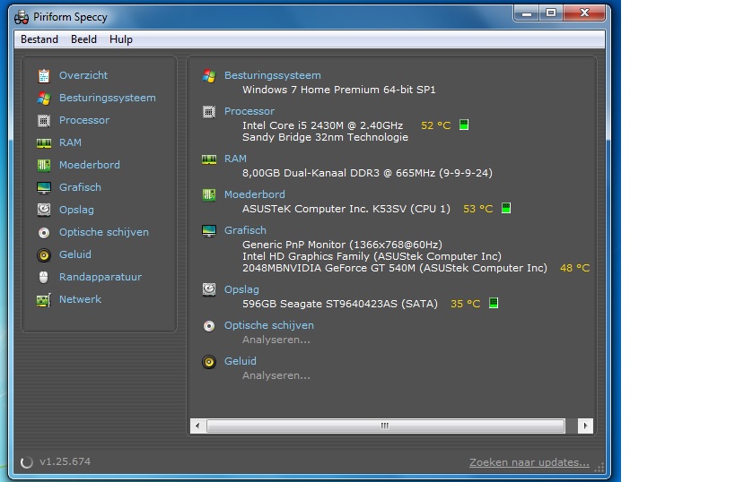The height and width of the screenshot is (482, 735).
Task: Click the 48 °C graphics temperature value
Action: pos(574,268)
